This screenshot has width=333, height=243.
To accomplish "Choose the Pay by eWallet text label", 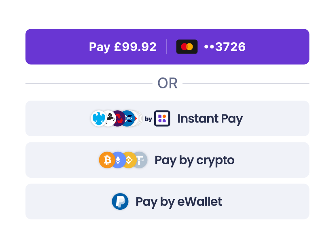I will coord(178,202).
